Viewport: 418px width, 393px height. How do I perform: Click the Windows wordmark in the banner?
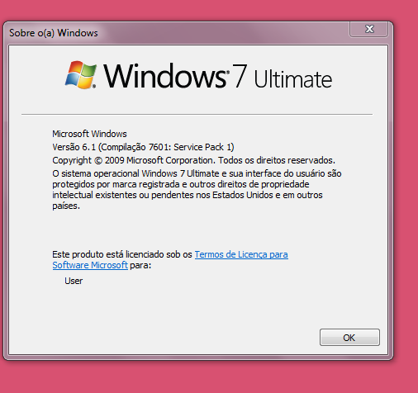(166, 76)
